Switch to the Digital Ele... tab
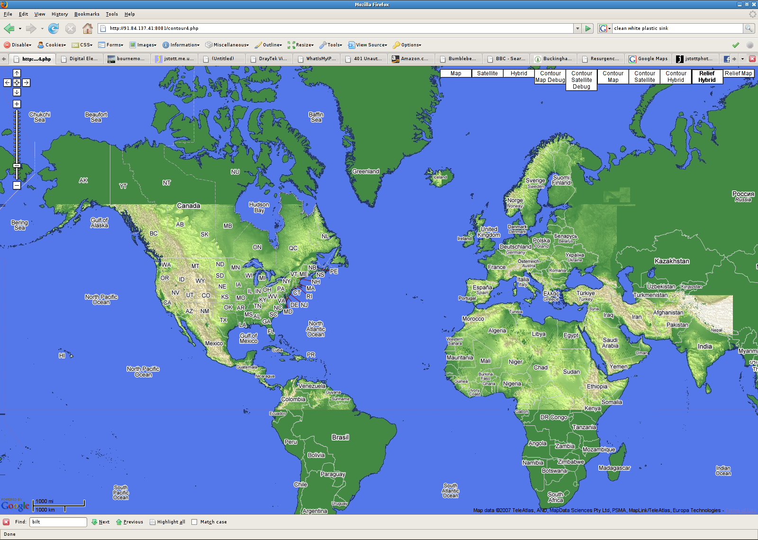 pos(80,59)
